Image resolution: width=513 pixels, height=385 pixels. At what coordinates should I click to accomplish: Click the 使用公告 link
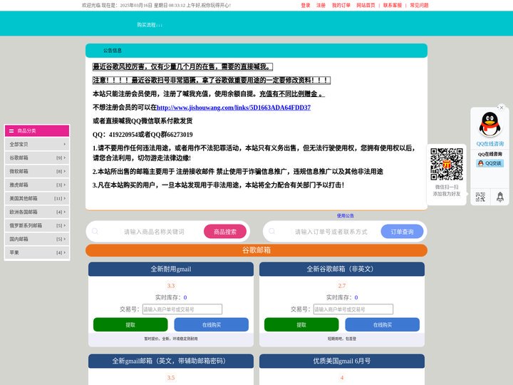[x=345, y=216]
